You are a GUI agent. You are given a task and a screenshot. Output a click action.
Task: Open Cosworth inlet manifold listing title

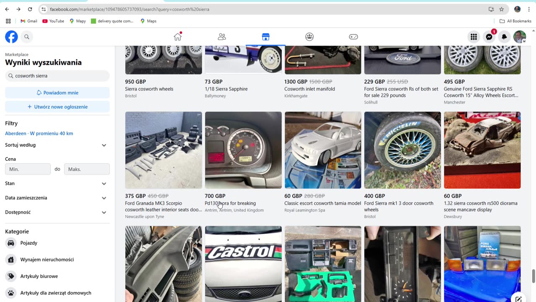309,89
